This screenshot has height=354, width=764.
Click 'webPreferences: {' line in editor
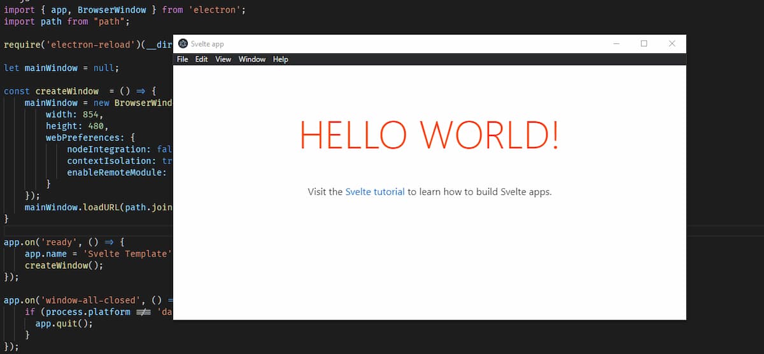tap(90, 137)
